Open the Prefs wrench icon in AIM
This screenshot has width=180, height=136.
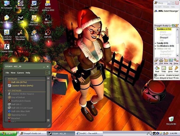(x=176, y=69)
